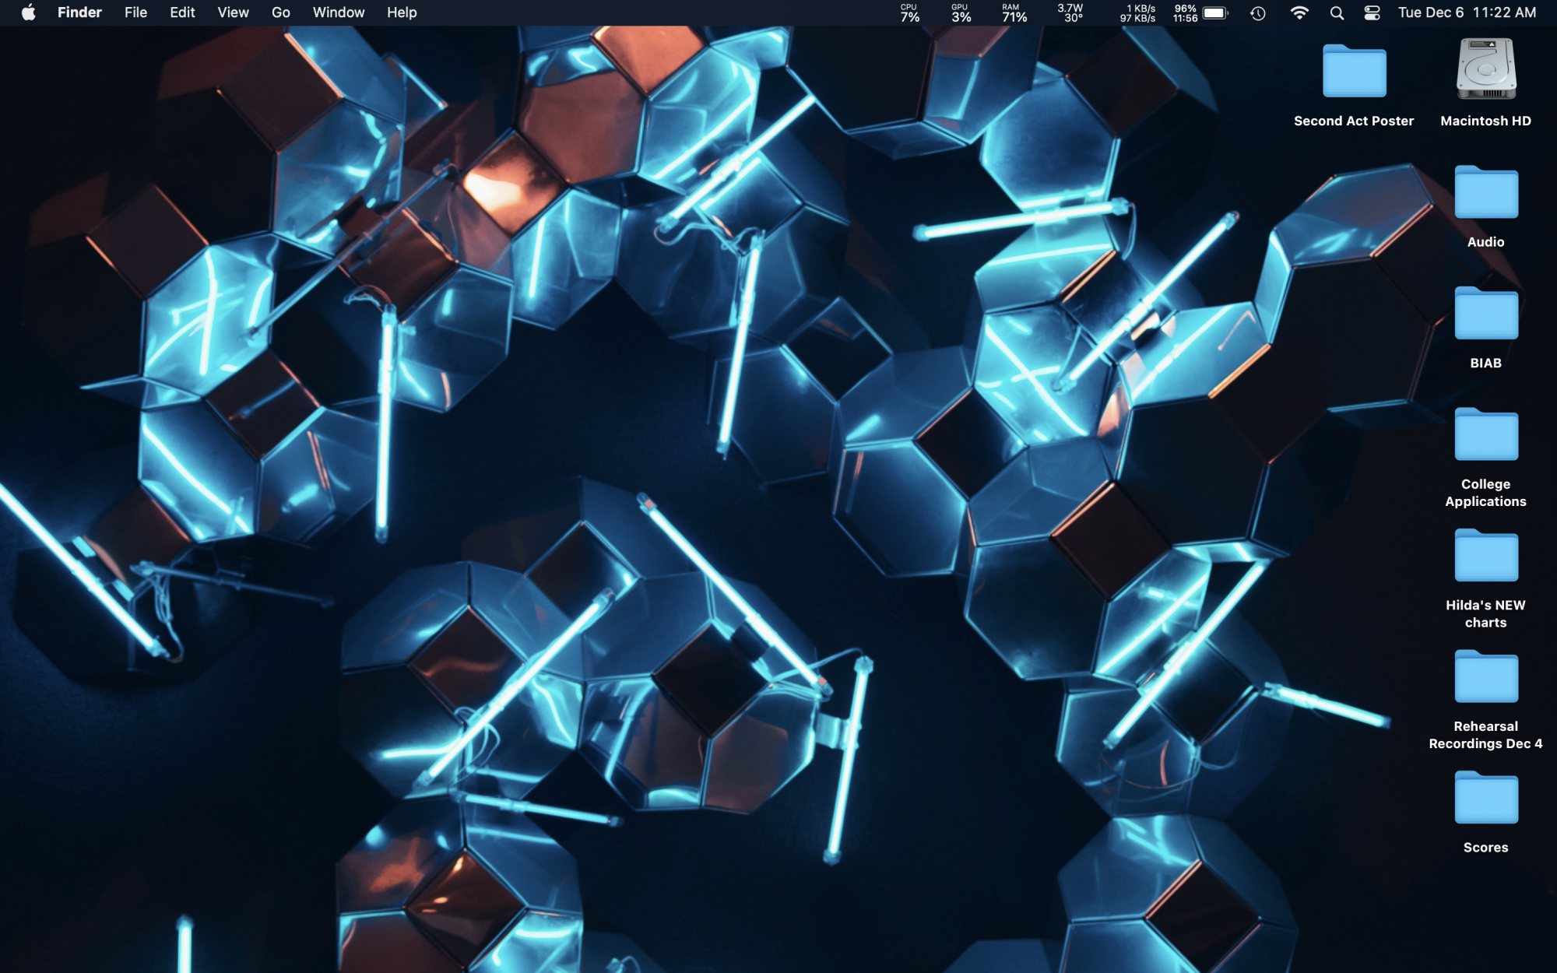1557x973 pixels.
Task: Select the Audio folder
Action: tap(1485, 193)
